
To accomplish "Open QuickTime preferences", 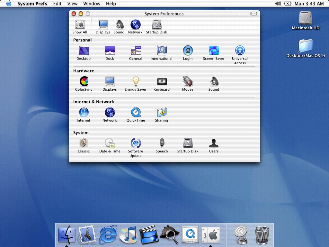I will tap(136, 112).
